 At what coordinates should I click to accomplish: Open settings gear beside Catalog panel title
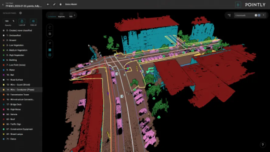(20, 13)
